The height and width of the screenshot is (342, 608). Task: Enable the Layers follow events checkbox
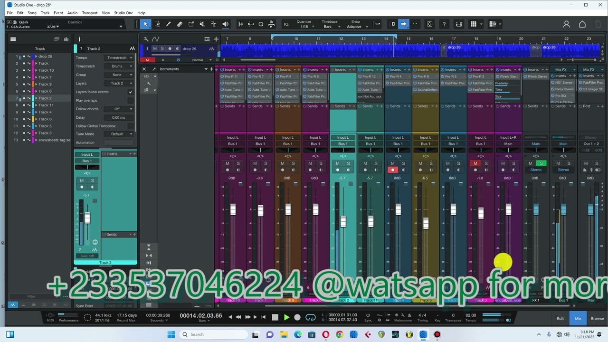click(x=131, y=92)
